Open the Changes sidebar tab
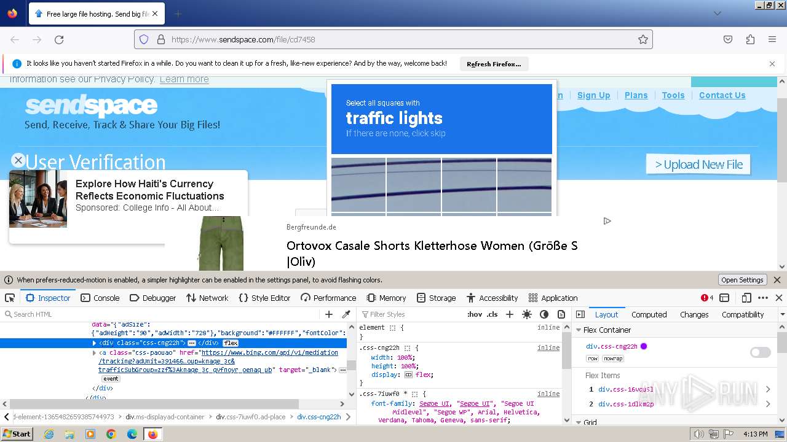 tap(694, 314)
